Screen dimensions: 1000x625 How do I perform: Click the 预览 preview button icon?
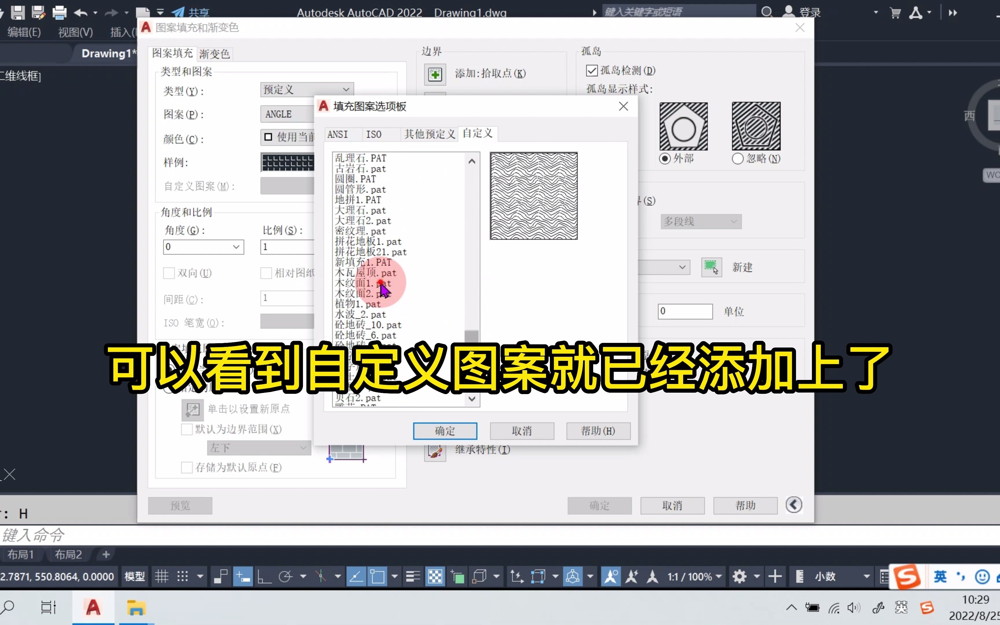click(180, 505)
